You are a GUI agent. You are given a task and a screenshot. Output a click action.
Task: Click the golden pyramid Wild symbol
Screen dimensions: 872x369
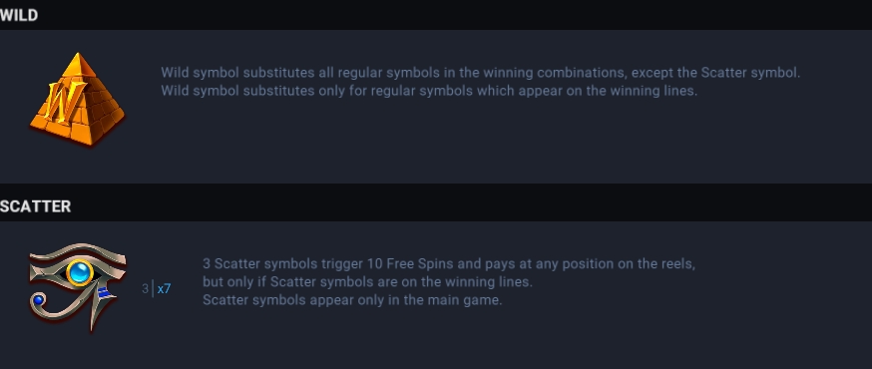click(77, 100)
